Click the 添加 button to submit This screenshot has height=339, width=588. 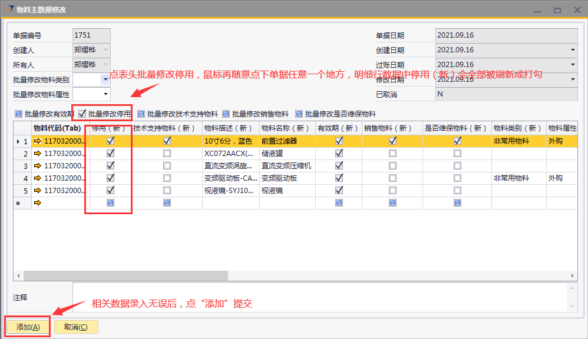point(28,327)
